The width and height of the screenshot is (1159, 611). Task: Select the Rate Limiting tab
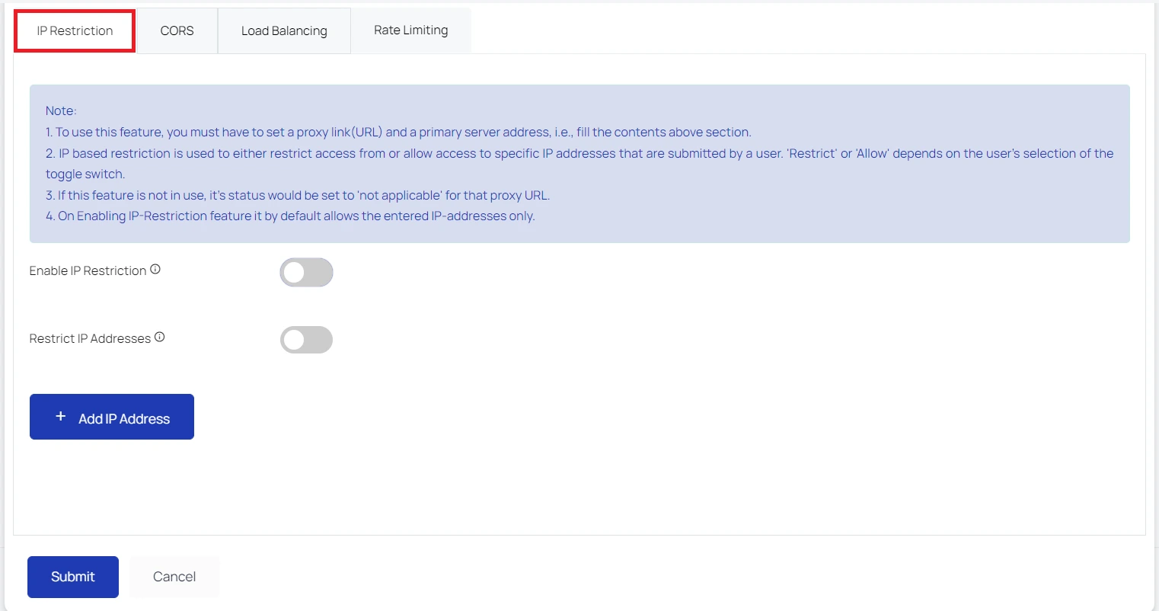[410, 30]
